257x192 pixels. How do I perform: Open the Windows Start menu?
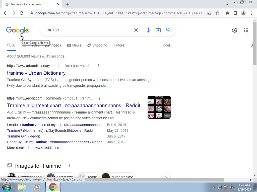pyautogui.click(x=6, y=187)
